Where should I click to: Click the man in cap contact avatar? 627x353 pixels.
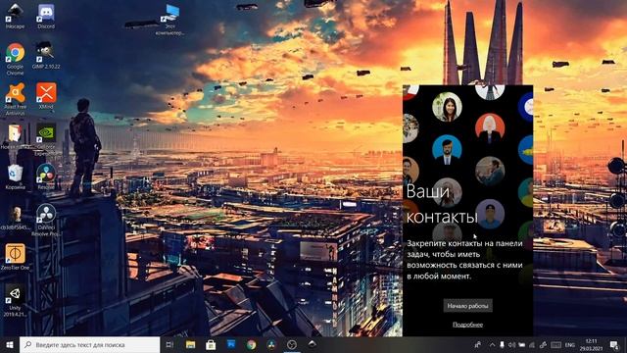pos(490,214)
